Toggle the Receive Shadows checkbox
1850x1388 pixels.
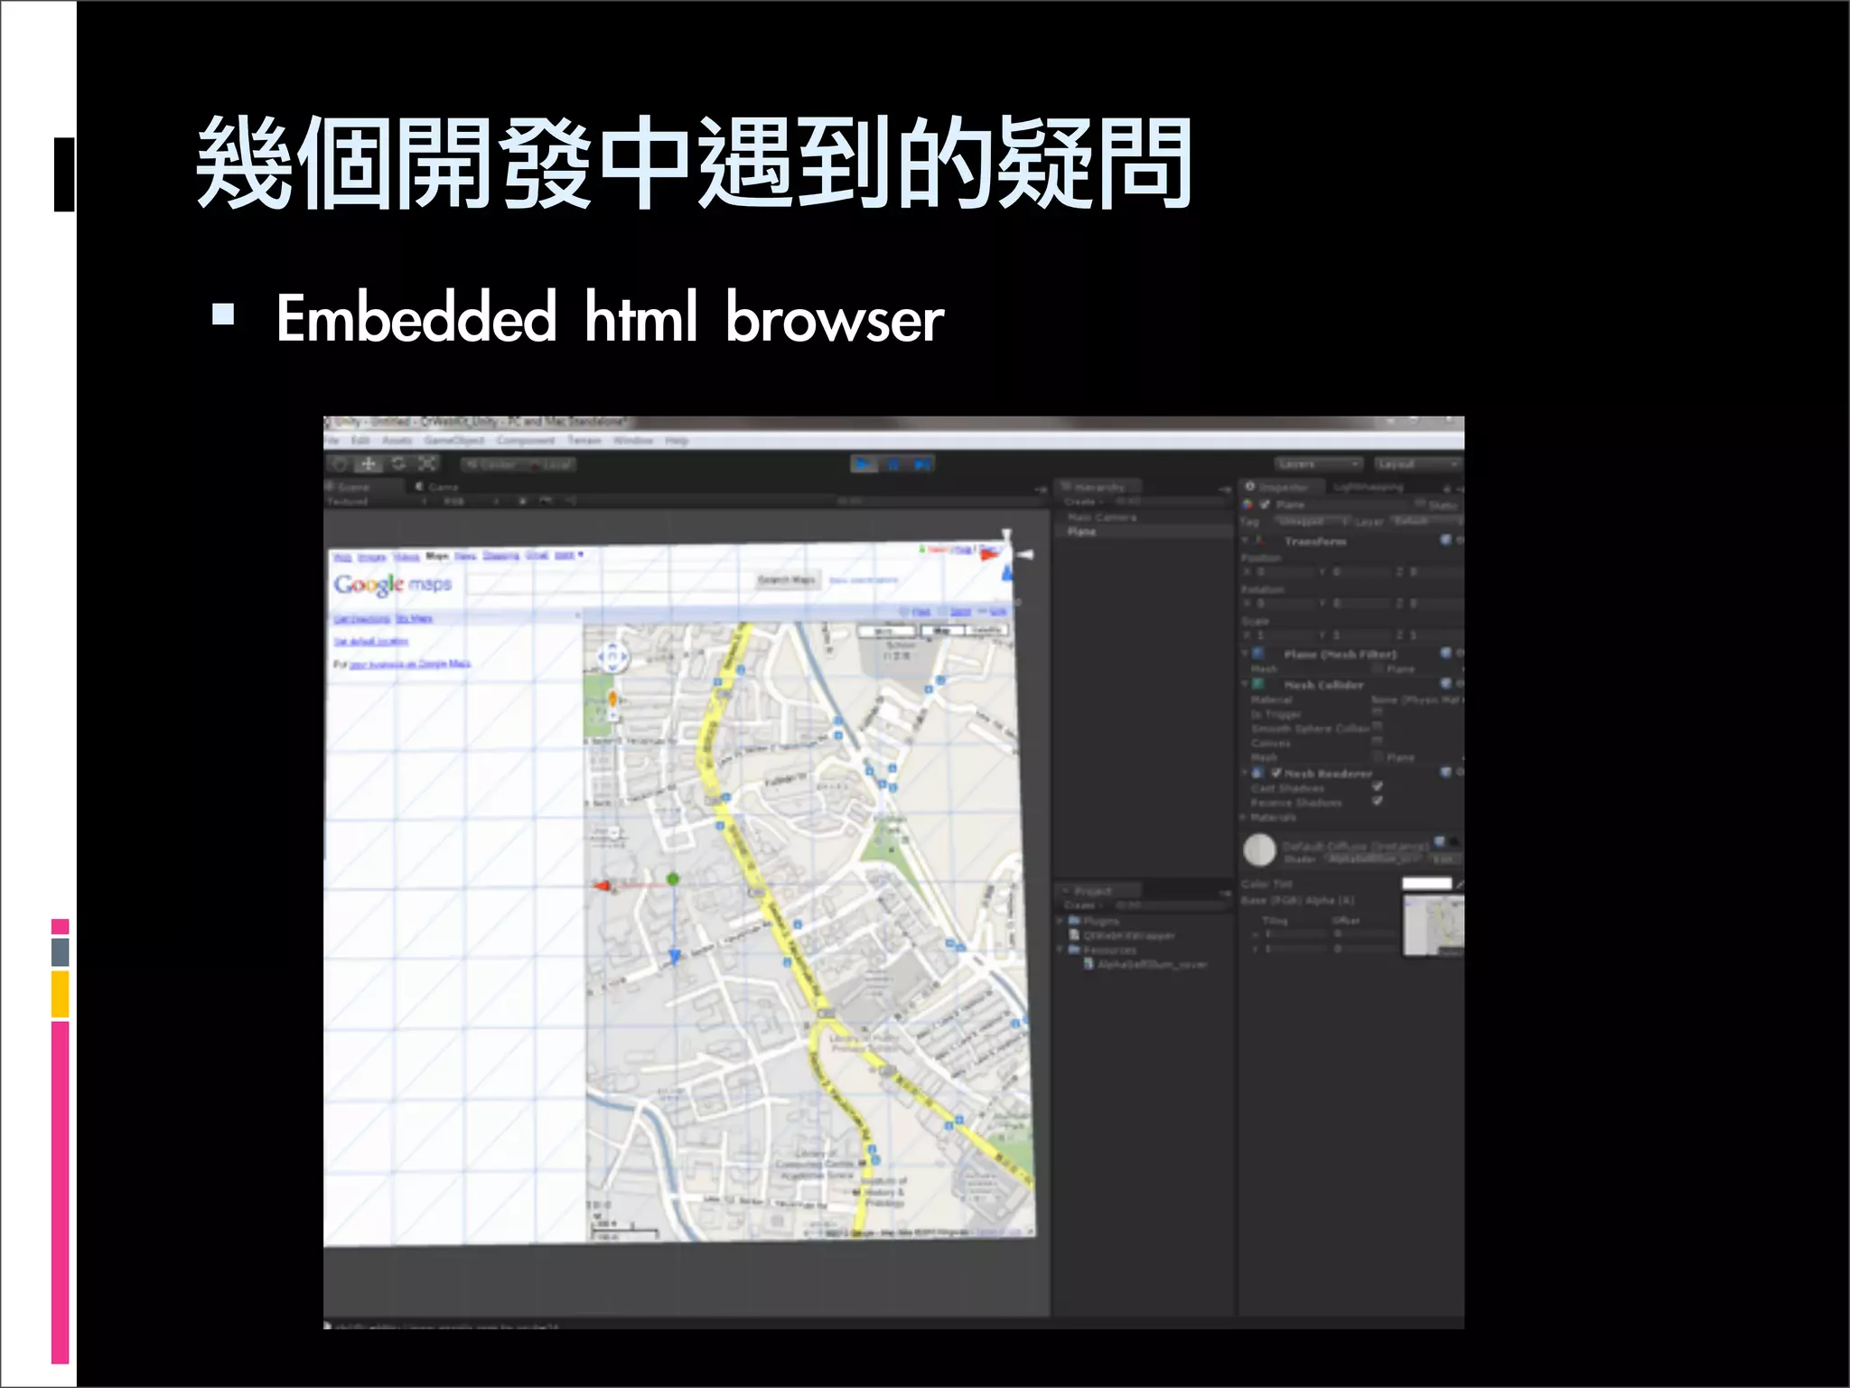(1378, 802)
